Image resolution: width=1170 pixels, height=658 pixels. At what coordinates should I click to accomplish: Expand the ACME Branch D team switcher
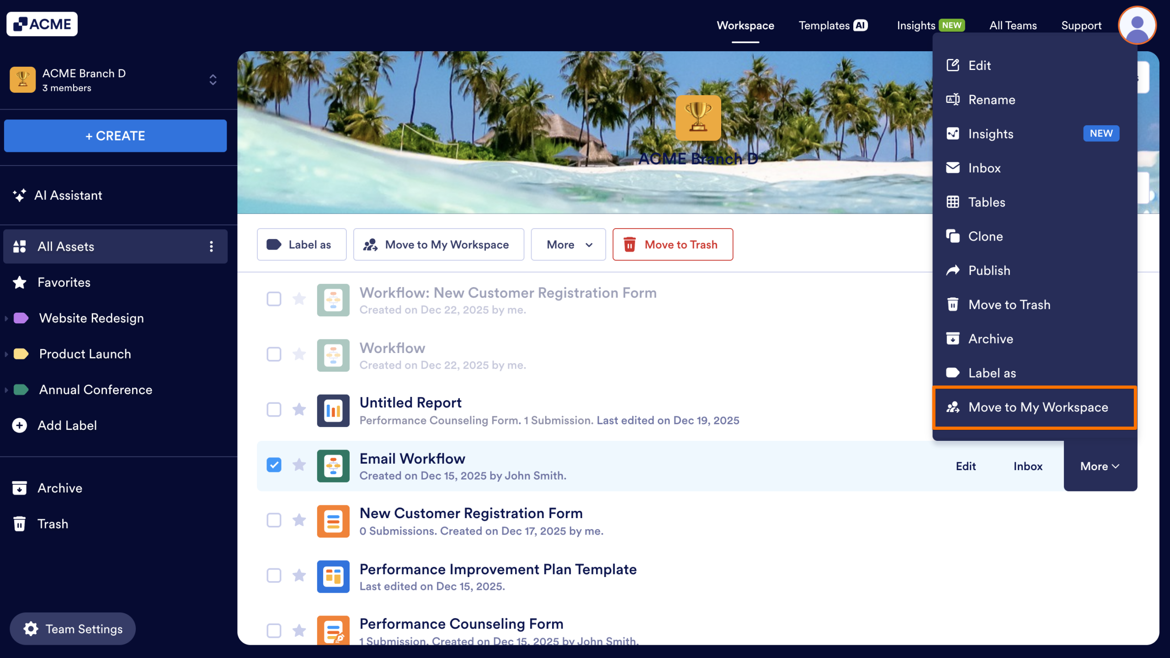[x=213, y=80]
